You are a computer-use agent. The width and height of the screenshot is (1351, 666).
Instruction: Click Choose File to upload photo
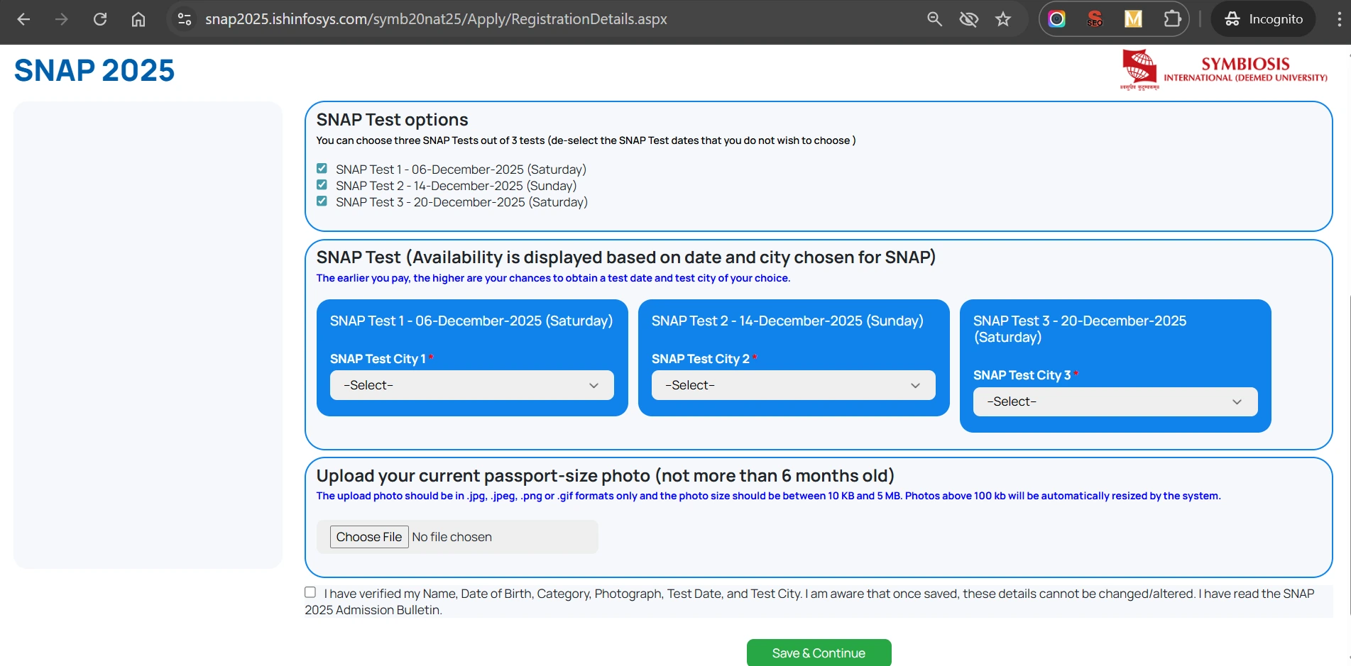[x=369, y=537]
